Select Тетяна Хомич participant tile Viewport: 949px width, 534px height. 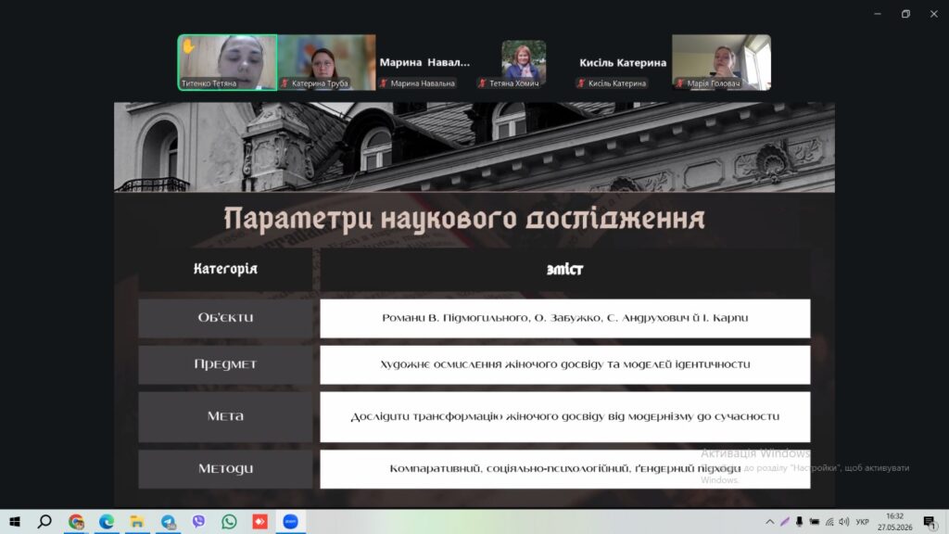pyautogui.click(x=525, y=62)
